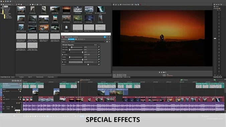
Task: Expand the Center parameter group triangle
Action: [x=63, y=54]
